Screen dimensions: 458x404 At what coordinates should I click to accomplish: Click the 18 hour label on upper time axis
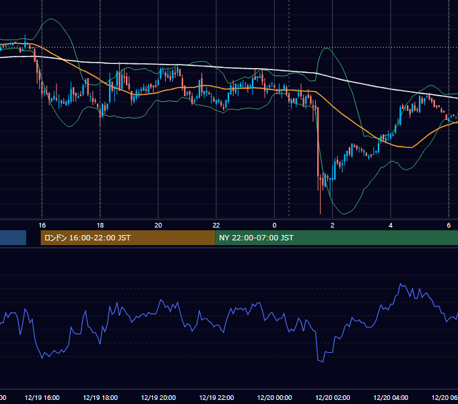pos(100,225)
